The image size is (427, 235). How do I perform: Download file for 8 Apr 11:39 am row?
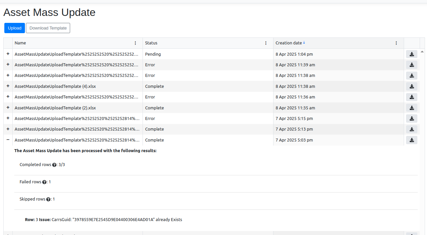pyautogui.click(x=411, y=65)
